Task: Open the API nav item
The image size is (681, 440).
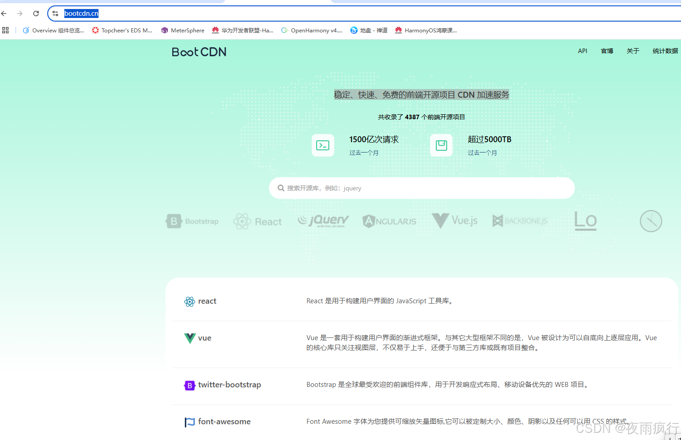Action: click(582, 51)
